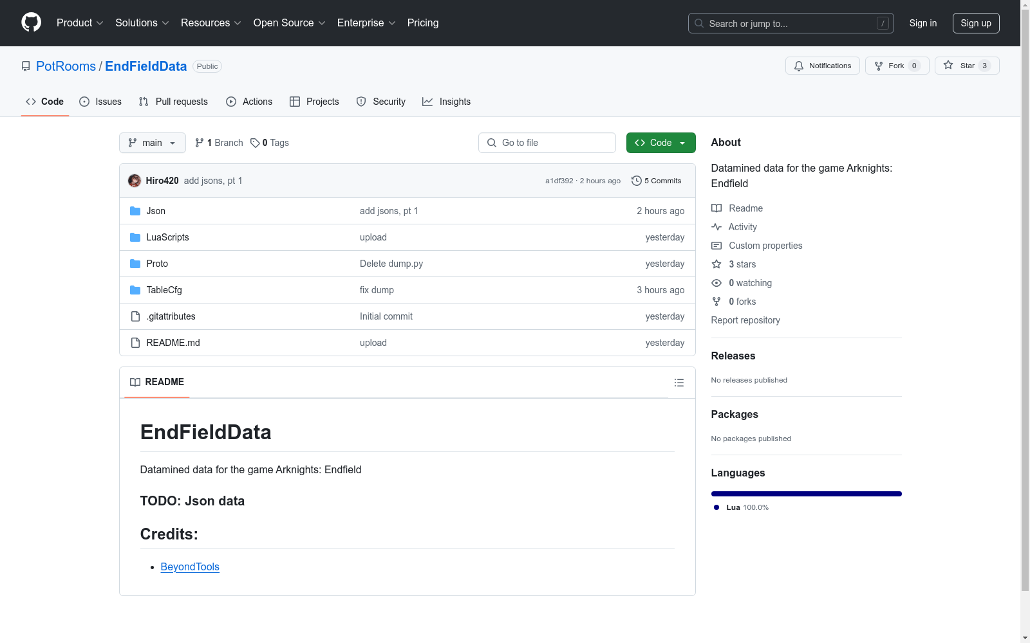This screenshot has height=643, width=1030.
Task: Click the 'Initial commit' message
Action: click(x=386, y=316)
